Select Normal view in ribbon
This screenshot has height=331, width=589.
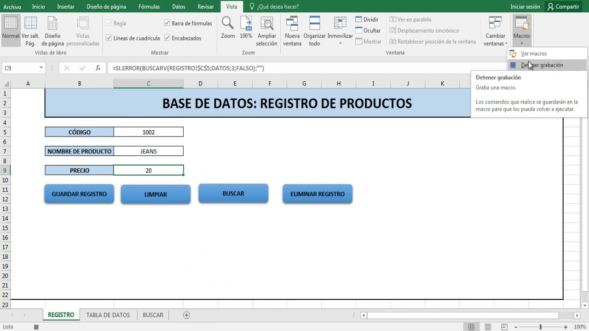[x=11, y=30]
